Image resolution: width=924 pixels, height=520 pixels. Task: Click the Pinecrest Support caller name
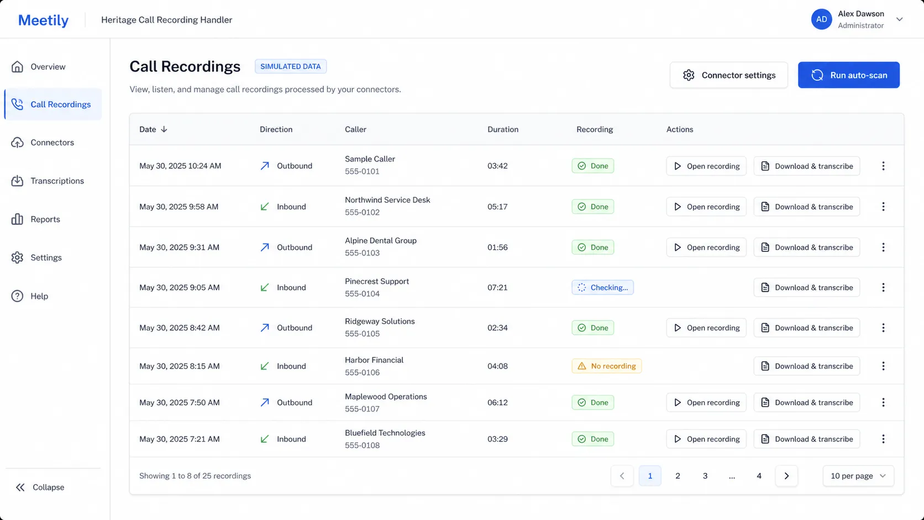[377, 281]
